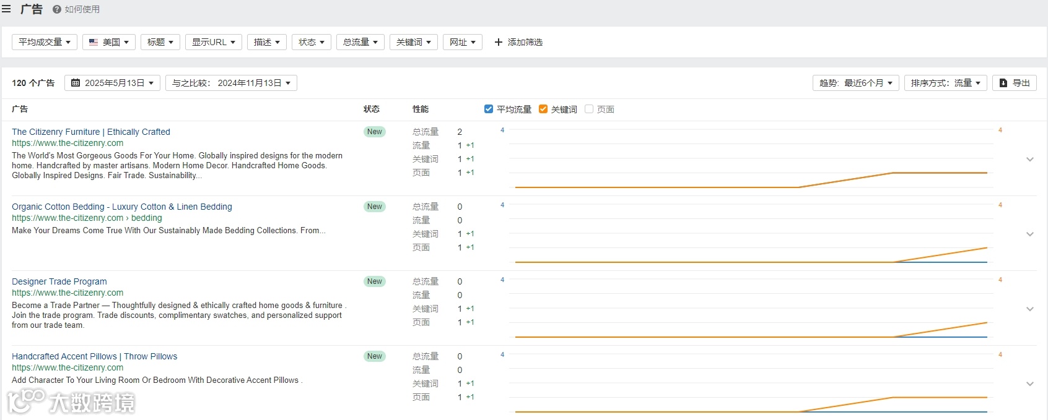Click trend chart for Citizenry Furniture row
This screenshot has height=420, width=1048.
pyautogui.click(x=751, y=158)
